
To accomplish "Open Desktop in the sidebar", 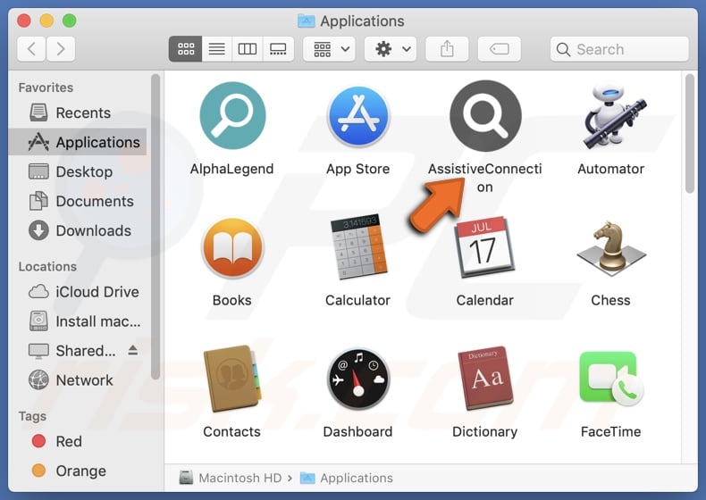I will tap(78, 171).
